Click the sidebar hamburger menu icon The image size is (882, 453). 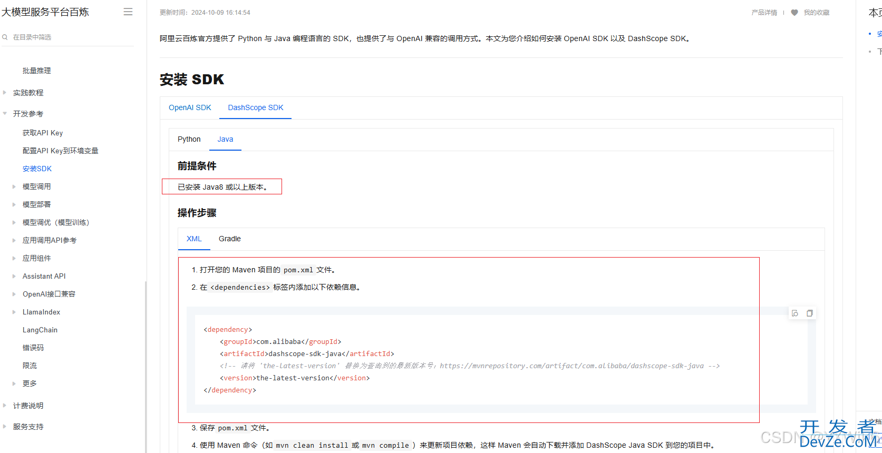[x=128, y=12]
